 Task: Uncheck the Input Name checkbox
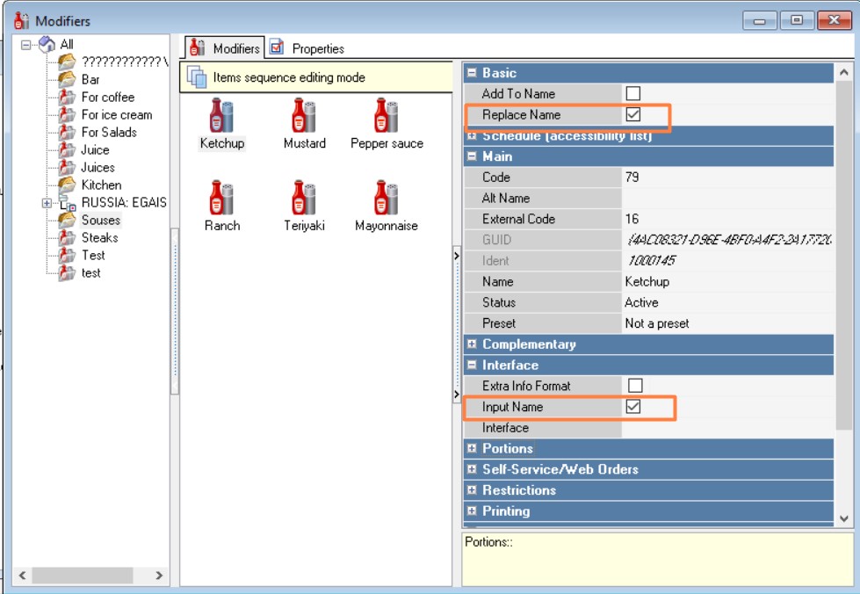pyautogui.click(x=633, y=407)
